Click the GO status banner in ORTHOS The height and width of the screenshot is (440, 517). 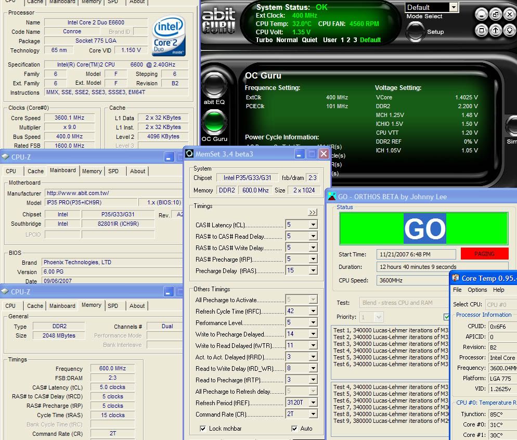[424, 228]
